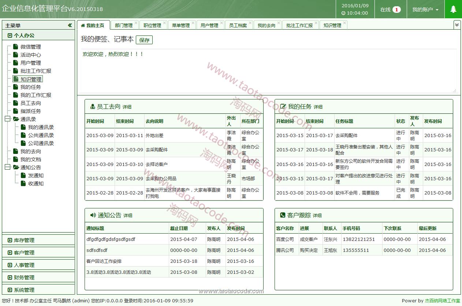Click inside the notepad text area
The image size is (462, 306).
(x=267, y=73)
